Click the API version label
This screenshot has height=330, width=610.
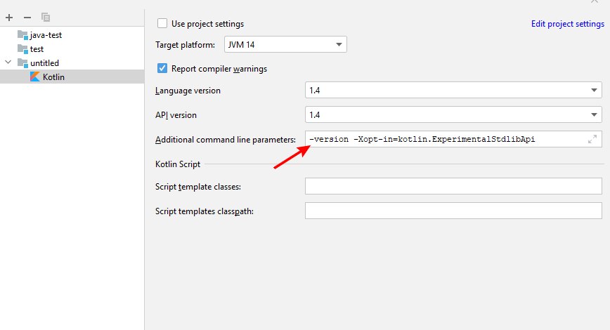click(x=176, y=115)
